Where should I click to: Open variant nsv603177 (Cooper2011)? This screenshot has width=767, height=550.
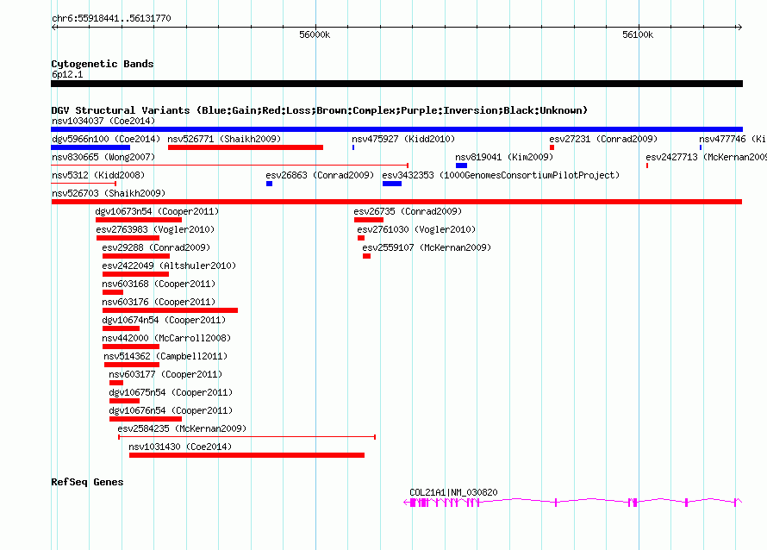tap(165, 374)
